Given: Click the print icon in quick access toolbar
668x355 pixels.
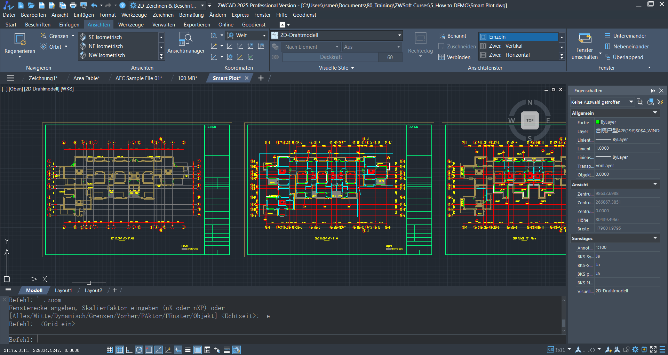Looking at the screenshot, I should pos(73,6).
